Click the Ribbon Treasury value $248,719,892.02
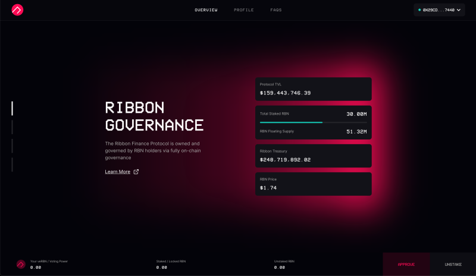This screenshot has width=476, height=276. (x=286, y=160)
